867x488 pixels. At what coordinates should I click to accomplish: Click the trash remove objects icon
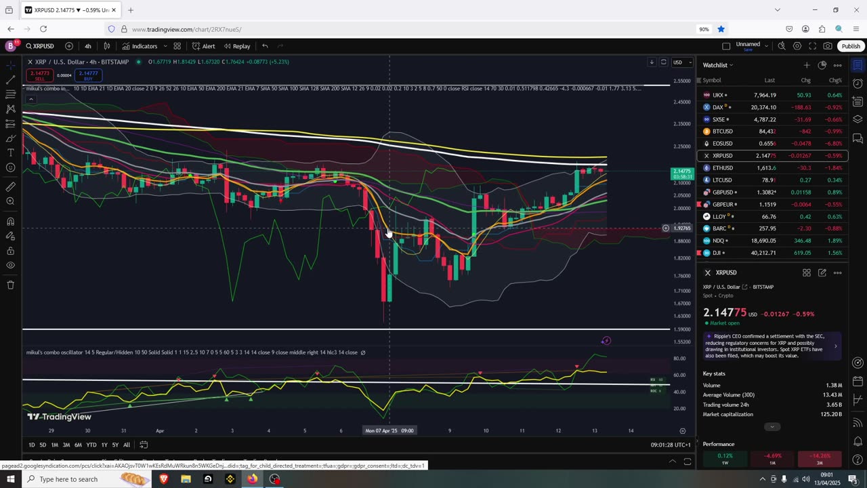pos(10,285)
